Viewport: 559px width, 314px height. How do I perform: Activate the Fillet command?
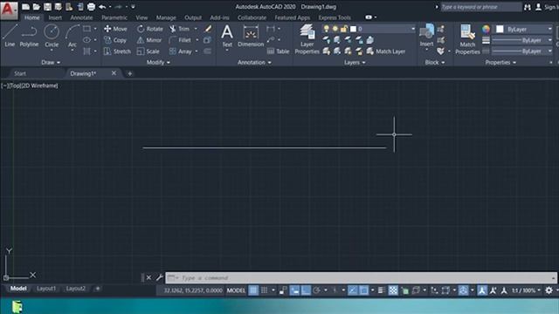pos(180,40)
